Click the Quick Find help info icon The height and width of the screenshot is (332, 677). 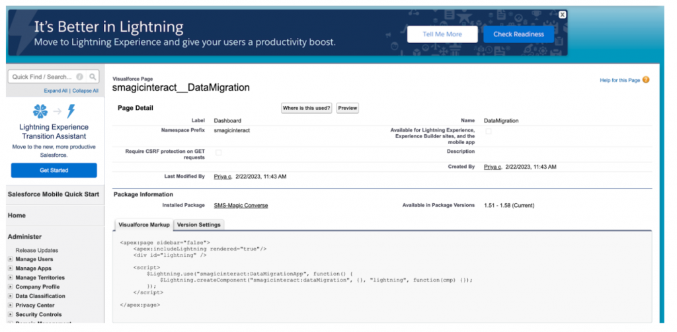tap(80, 77)
